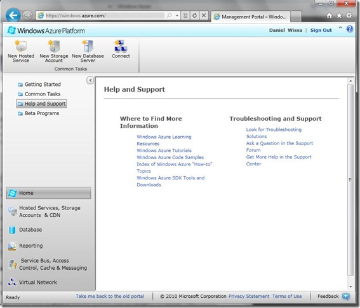The height and width of the screenshot is (308, 360).
Task: Click the Windows Azure Platform logo
Action: click(x=46, y=31)
